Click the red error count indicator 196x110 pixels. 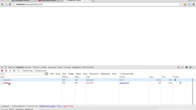pos(179,67)
